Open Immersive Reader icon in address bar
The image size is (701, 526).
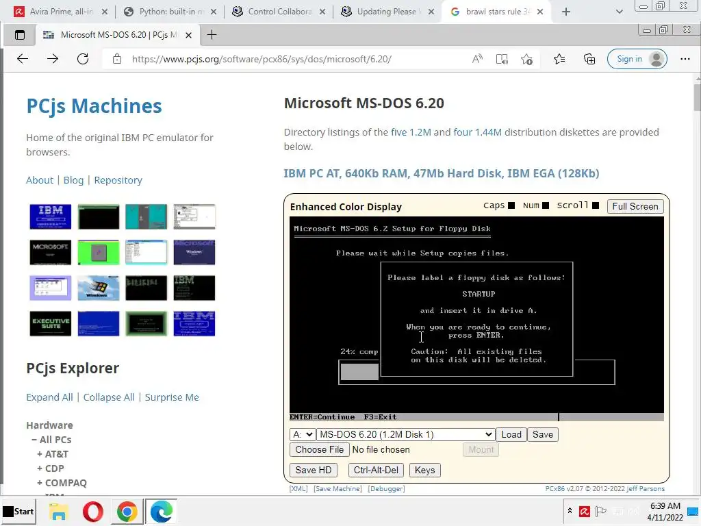[502, 59]
